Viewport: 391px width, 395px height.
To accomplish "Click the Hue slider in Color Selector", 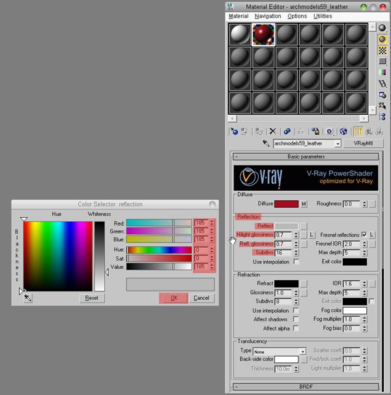I will click(x=159, y=250).
